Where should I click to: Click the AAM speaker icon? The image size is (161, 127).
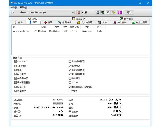coord(30,19)
